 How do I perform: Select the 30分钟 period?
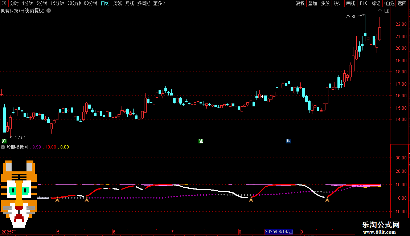[x=74, y=3]
